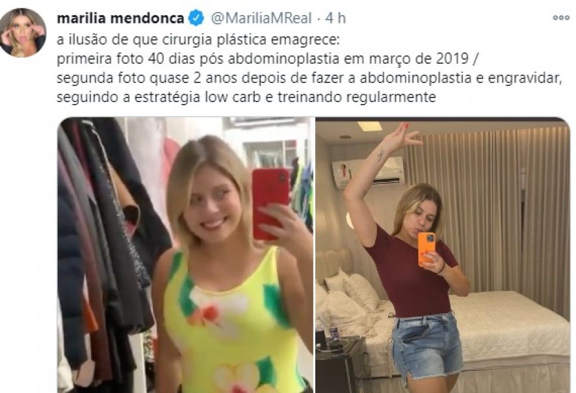Click the red phone in left photo
Viewport: 576px width, 393px height.
270,203
